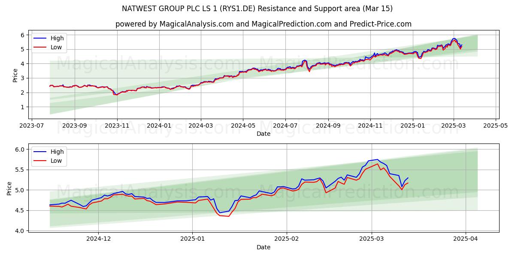Click the '2023-11' x-axis label
This screenshot has width=515, height=257.
(117, 126)
